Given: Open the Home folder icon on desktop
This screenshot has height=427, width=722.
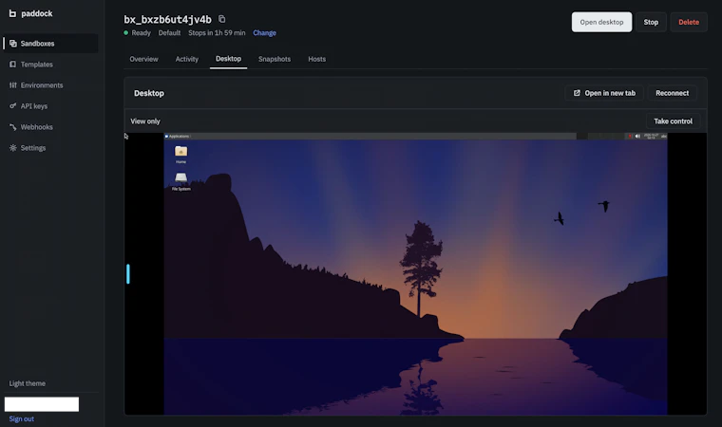Looking at the screenshot, I should [x=180, y=154].
